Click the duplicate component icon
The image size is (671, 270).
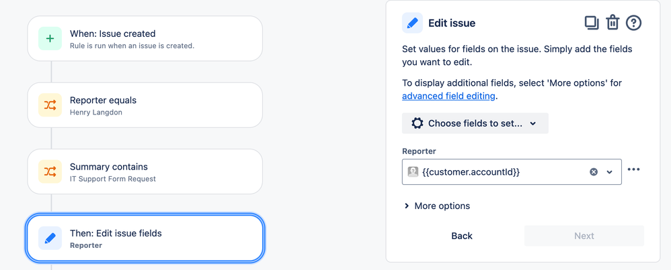coord(592,23)
